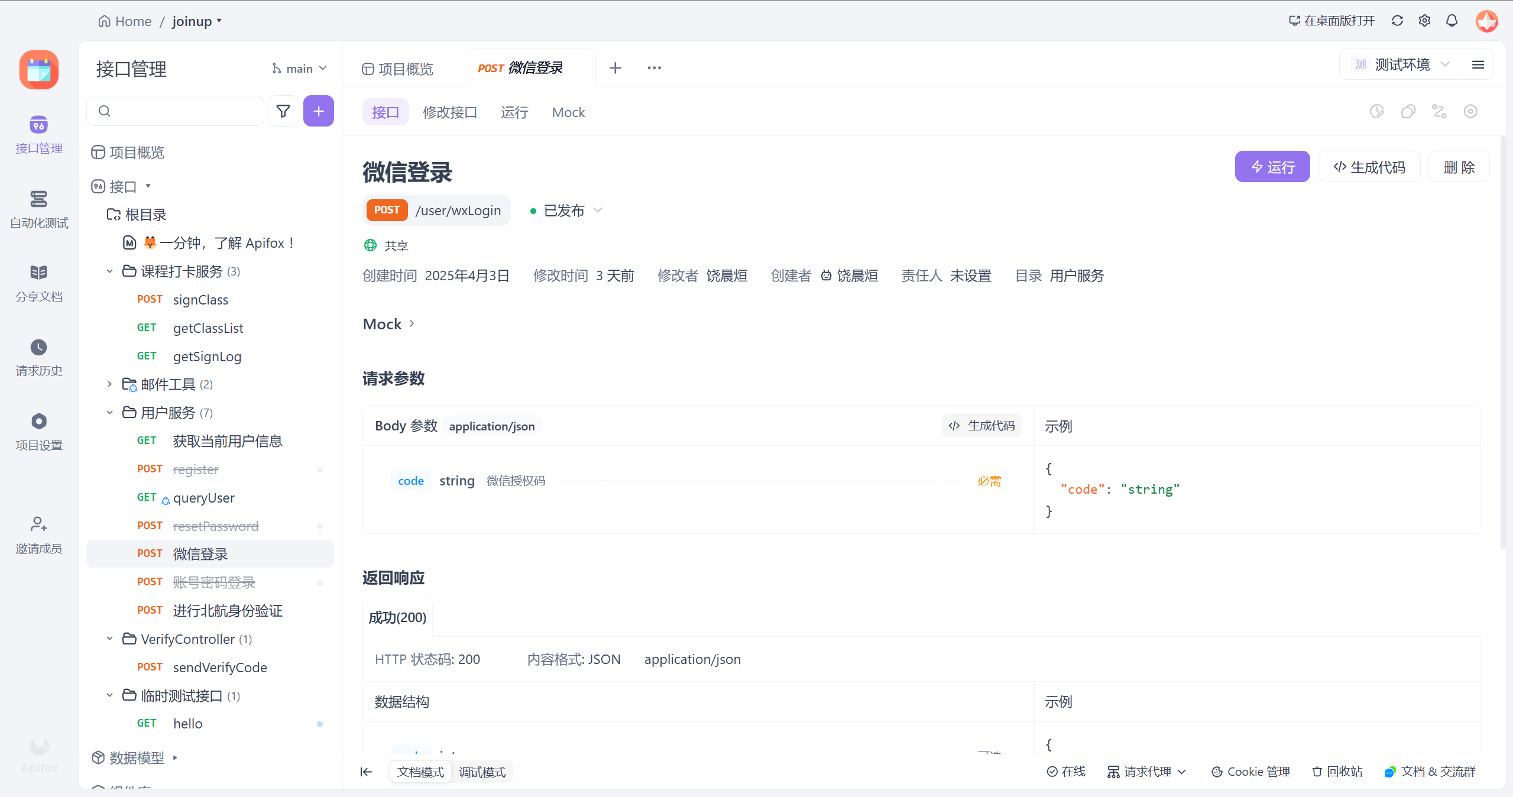Click the refresh icon in top bar
Viewport: 1513px width, 797px height.
tap(1397, 21)
